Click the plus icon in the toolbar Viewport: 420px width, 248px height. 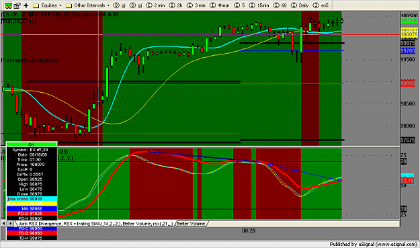26,5
